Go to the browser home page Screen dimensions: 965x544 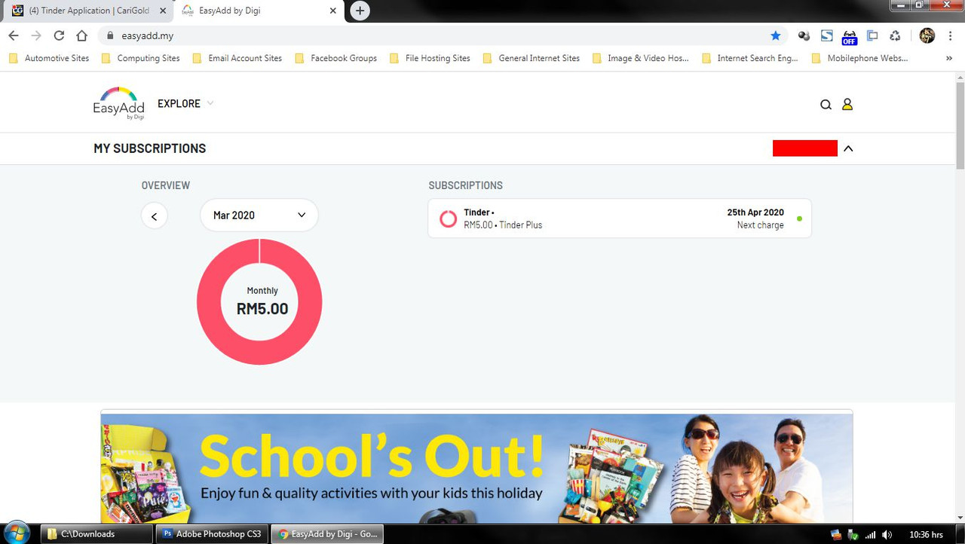click(x=81, y=35)
